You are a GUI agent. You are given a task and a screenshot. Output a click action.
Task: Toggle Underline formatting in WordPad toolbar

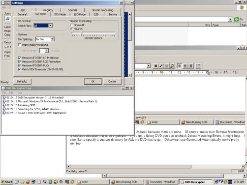coord(166,66)
